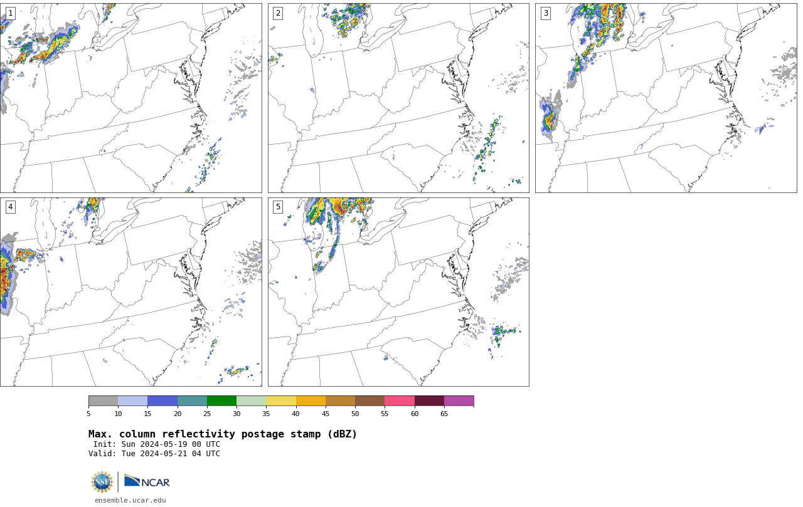
Task: Click the orange 40-45 dBZ swatch
Action: (311, 401)
